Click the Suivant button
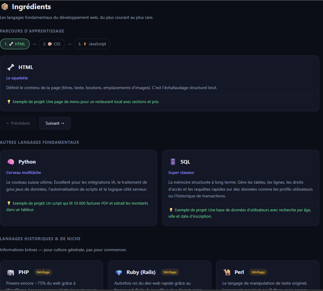 tap(55, 123)
